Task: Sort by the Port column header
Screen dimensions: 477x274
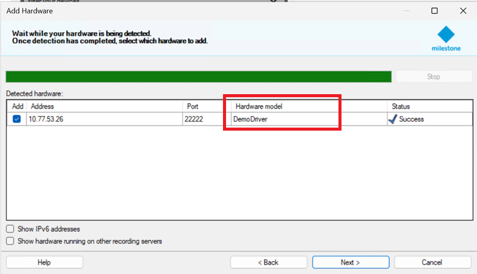Action: point(207,106)
